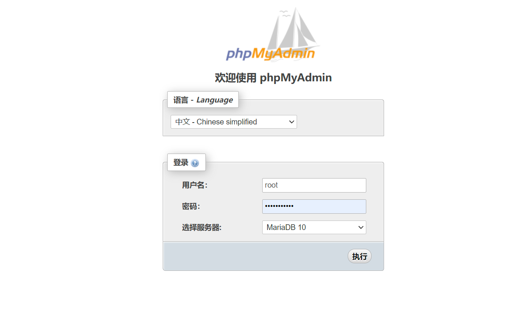Click the chevron arrow on the MariaDB 10 selector

pyautogui.click(x=361, y=227)
